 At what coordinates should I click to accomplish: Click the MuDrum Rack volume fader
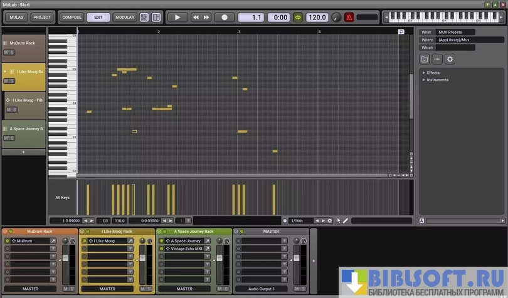coord(63,258)
